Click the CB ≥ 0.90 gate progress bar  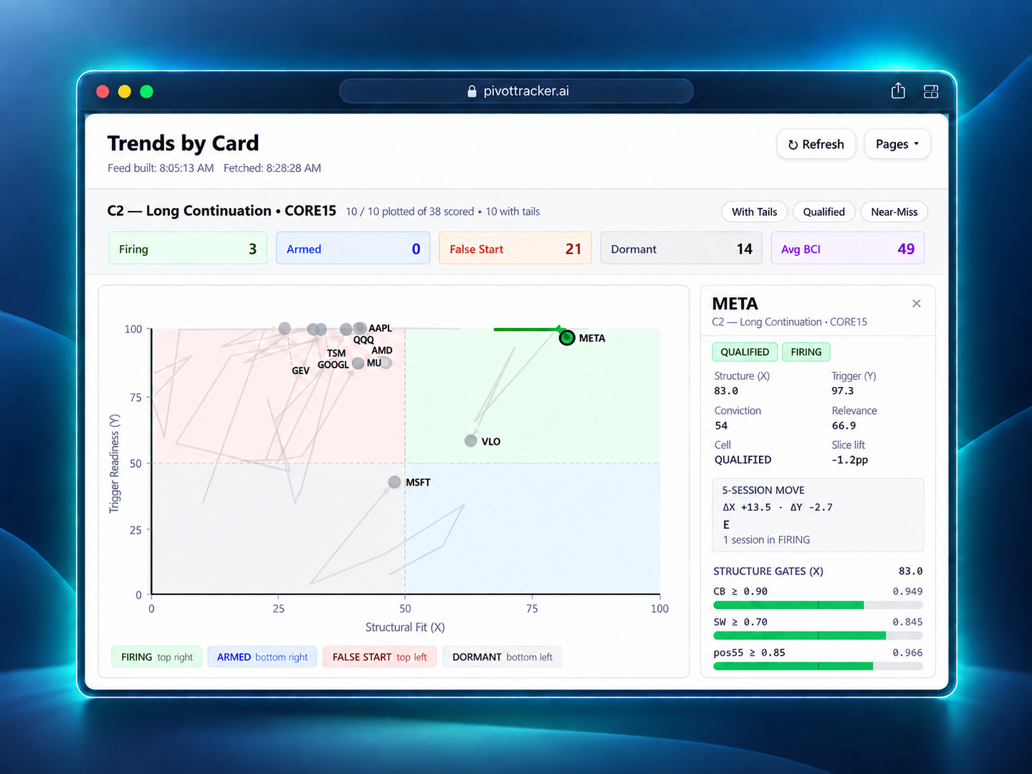point(818,605)
